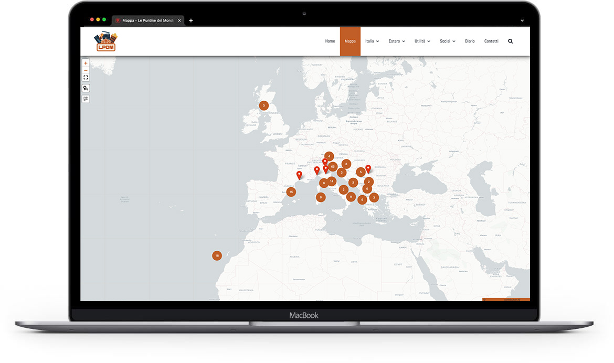This screenshot has width=614, height=363.
Task: Open the cluster showing 65 markers
Action: point(333,166)
